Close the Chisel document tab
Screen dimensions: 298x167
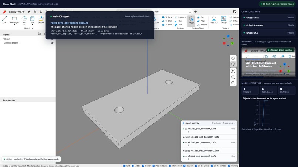[x=190, y=11]
